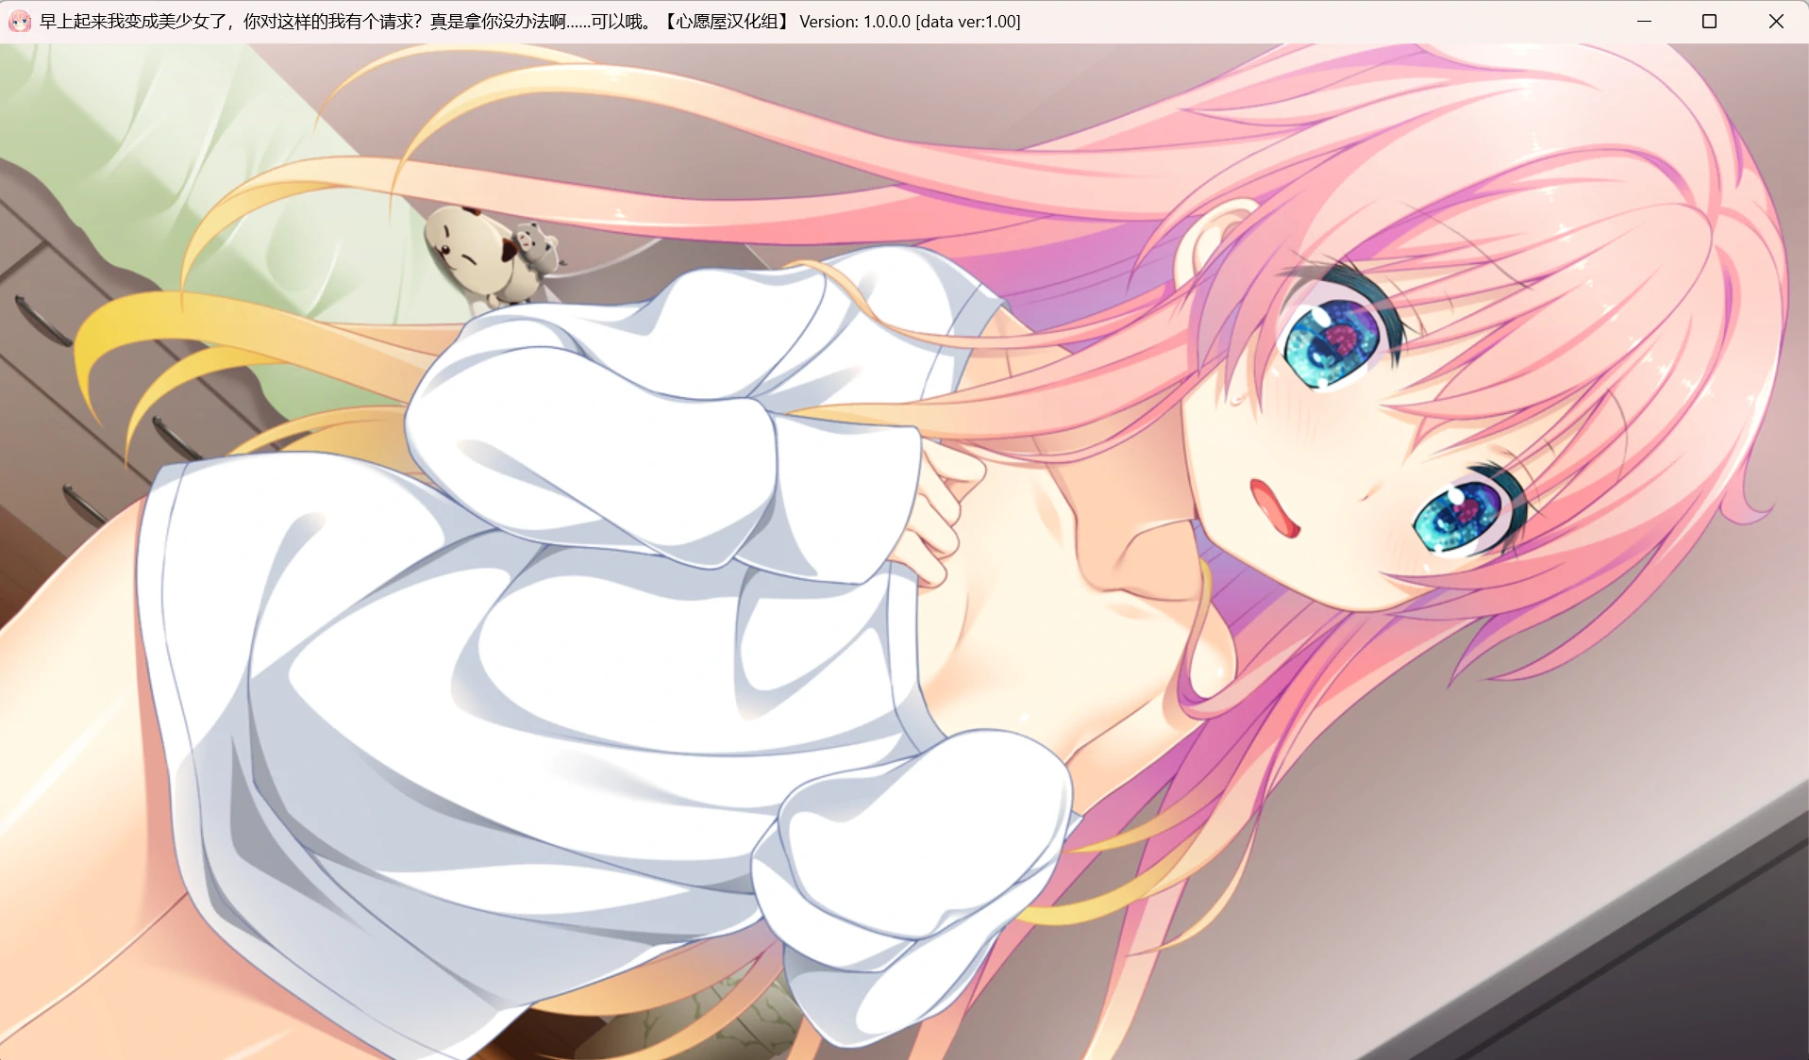Click the topmost drawer handle

pos(42,321)
